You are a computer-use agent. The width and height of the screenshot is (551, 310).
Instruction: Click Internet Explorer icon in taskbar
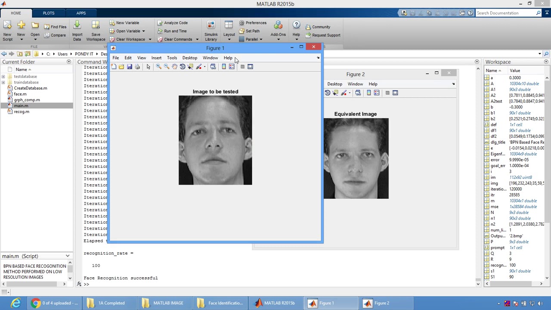pyautogui.click(x=16, y=303)
